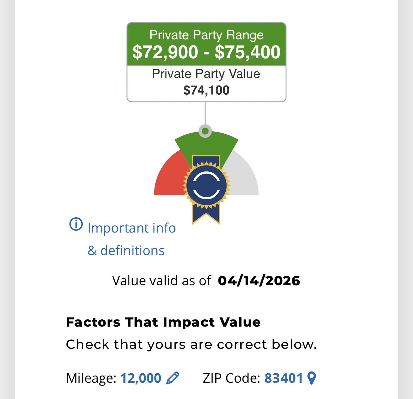Click the 83401 ZIP code value
Viewport: 413px width, 399px height.
(x=284, y=378)
